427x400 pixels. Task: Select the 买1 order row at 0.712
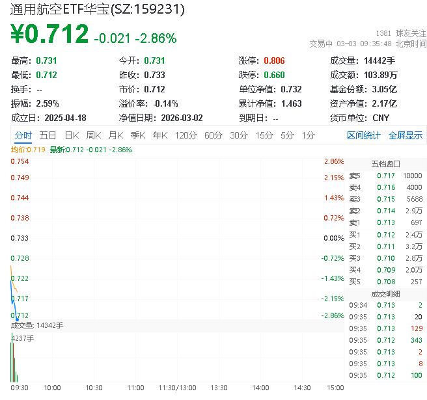pyautogui.click(x=385, y=235)
